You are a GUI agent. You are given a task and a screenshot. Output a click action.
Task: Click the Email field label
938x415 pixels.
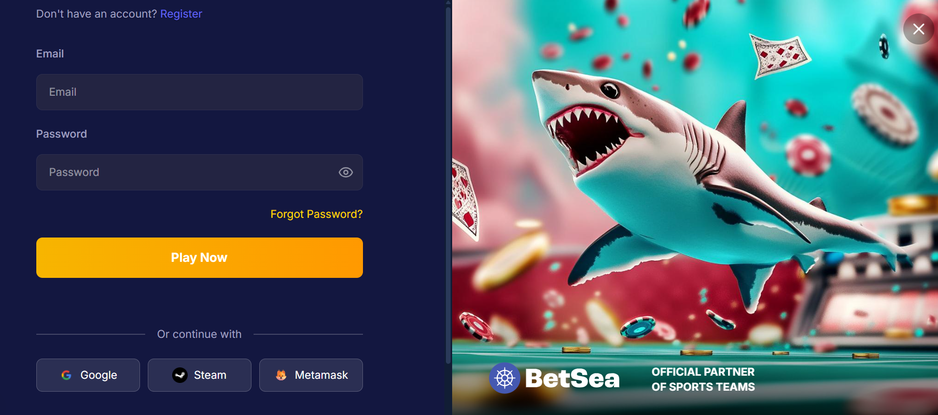click(x=50, y=54)
